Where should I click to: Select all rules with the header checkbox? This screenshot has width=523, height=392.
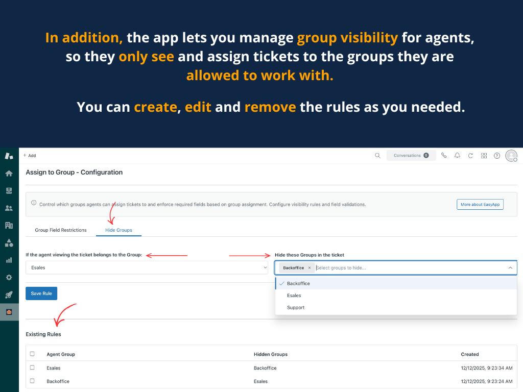33,354
